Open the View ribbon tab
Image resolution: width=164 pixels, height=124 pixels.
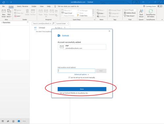pos(42,6)
